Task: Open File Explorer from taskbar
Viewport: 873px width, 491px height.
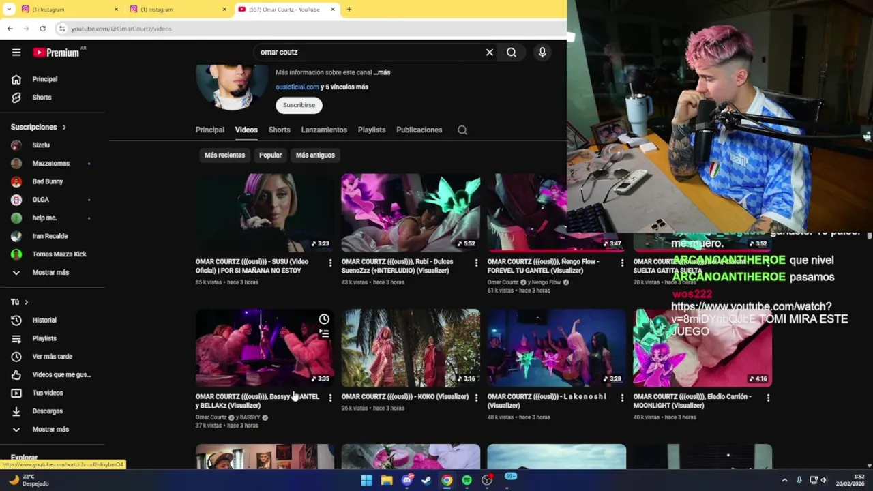Action: (387, 480)
